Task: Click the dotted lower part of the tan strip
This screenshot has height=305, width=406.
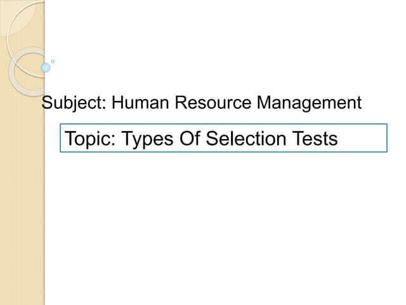Action: 22,267
